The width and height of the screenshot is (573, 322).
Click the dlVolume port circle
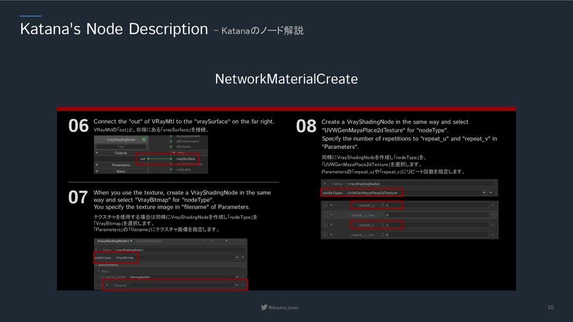[171, 147]
